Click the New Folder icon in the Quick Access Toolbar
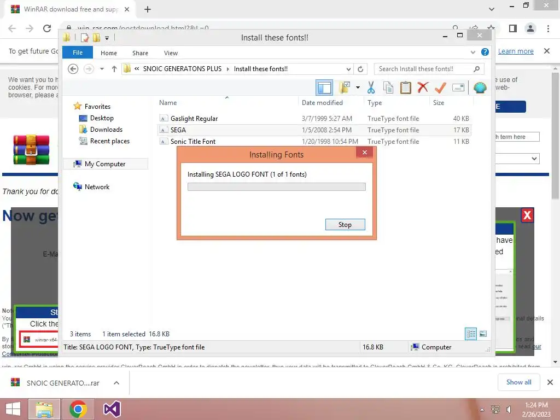Screen dimensions: 560x420 pos(96,38)
